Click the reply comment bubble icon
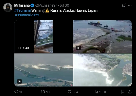The image size is (136, 96). pyautogui.click(x=16, y=92)
